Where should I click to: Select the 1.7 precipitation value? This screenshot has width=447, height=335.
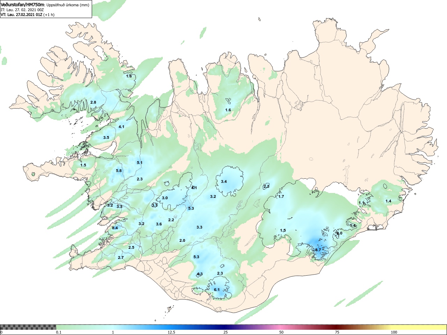pos(281,196)
